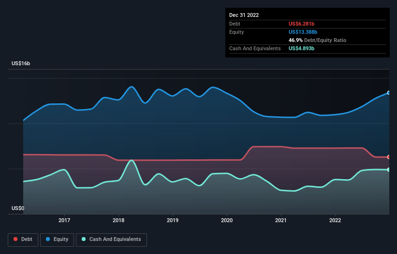The width and height of the screenshot is (397, 254).
Task: Toggle the Equity legend button
Action: tap(57, 240)
